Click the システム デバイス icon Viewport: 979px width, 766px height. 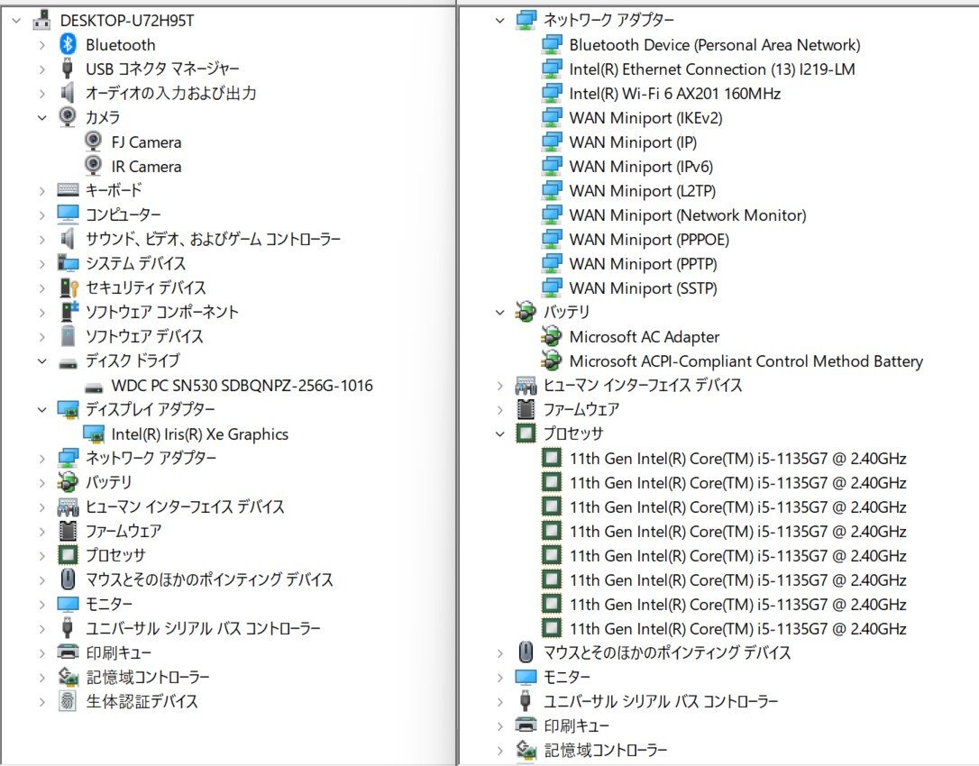(x=68, y=263)
